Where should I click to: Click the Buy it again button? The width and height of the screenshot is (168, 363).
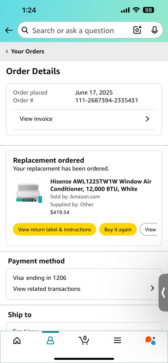[x=118, y=229]
